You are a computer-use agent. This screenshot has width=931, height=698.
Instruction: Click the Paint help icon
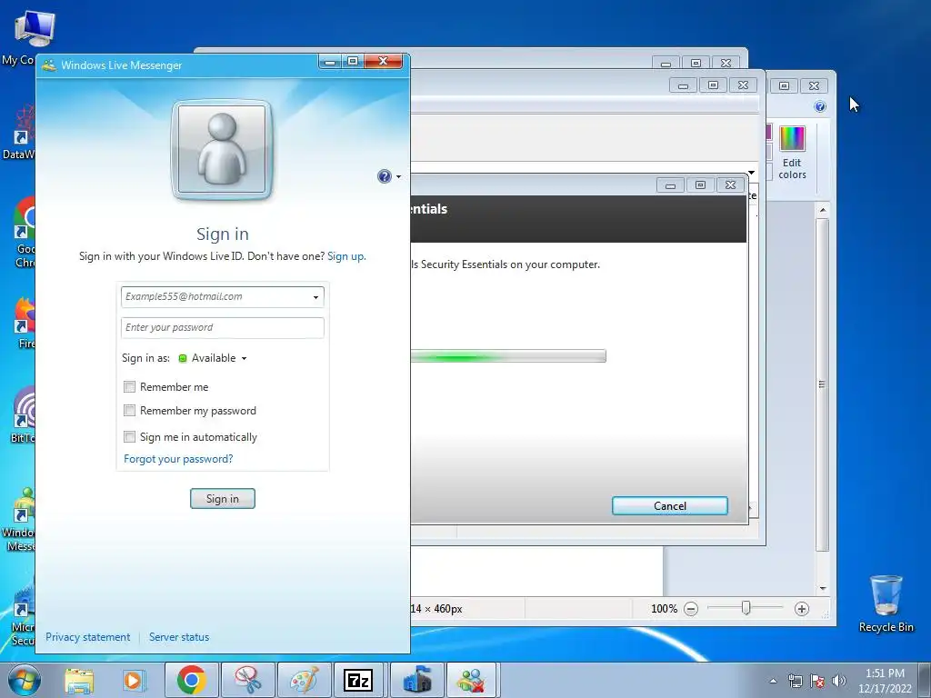(x=820, y=106)
